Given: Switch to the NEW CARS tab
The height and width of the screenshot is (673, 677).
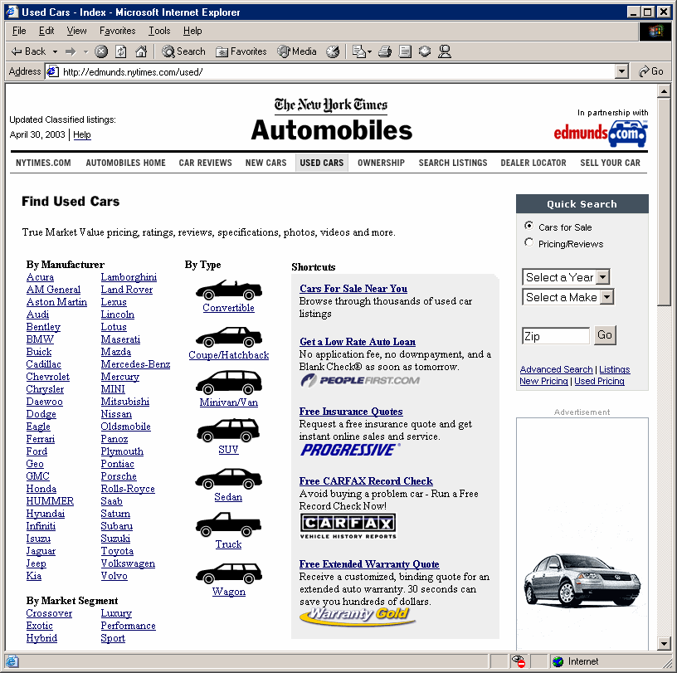Looking at the screenshot, I should click(266, 163).
